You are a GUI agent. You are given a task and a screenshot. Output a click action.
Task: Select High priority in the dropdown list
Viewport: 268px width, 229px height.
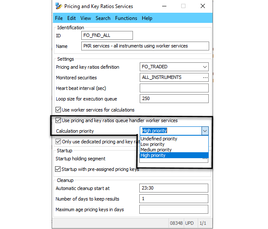coord(174,155)
